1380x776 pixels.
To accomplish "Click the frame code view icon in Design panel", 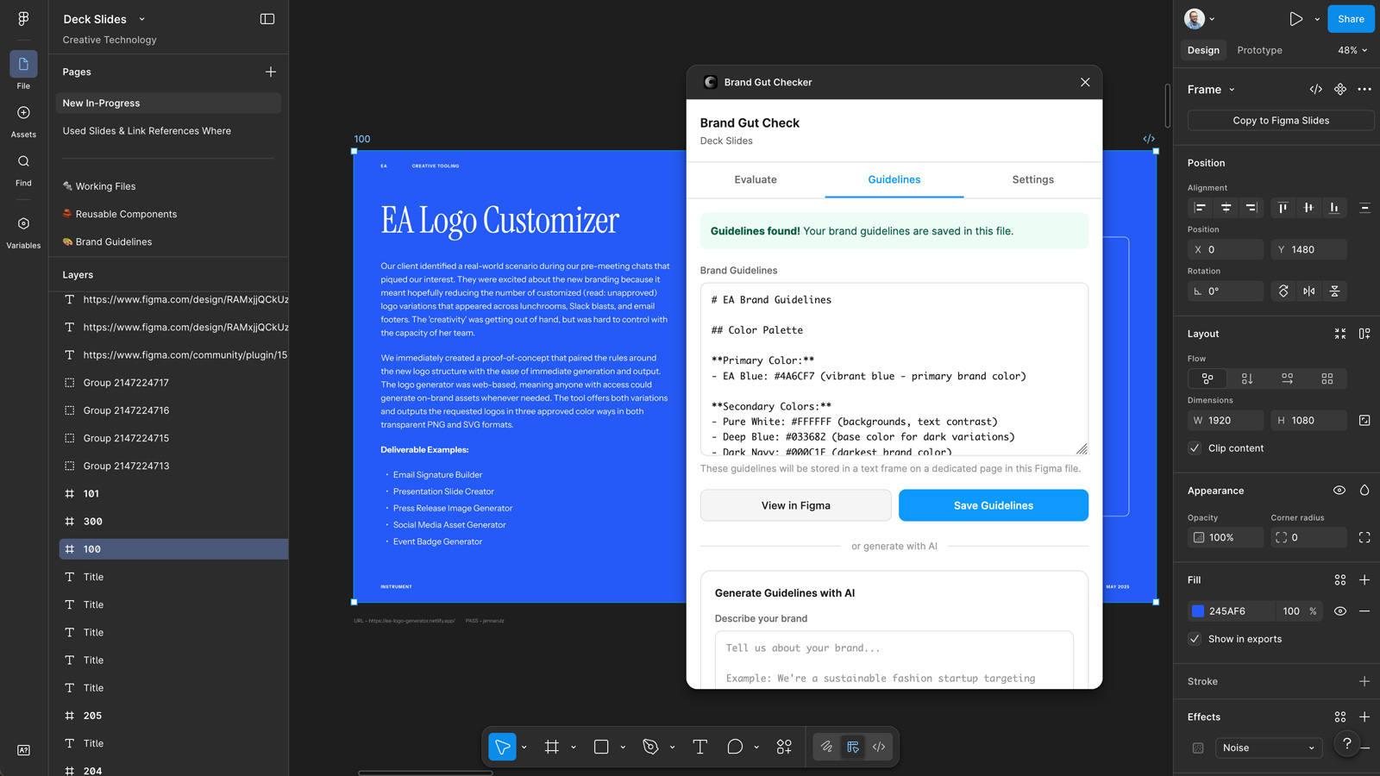I will click(x=1316, y=89).
